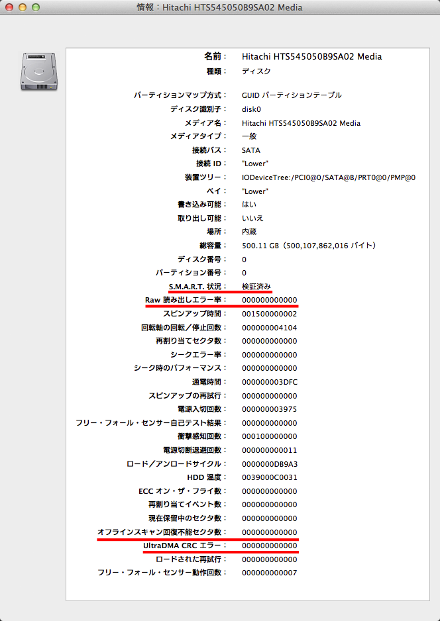The height and width of the screenshot is (621, 440).
Task: Click the パーティション番号 value 0
Action: coord(244,273)
